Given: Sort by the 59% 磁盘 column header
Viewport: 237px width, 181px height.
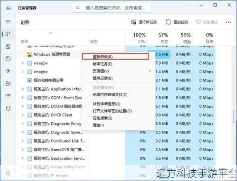Looking at the screenshot, I should (182, 38).
